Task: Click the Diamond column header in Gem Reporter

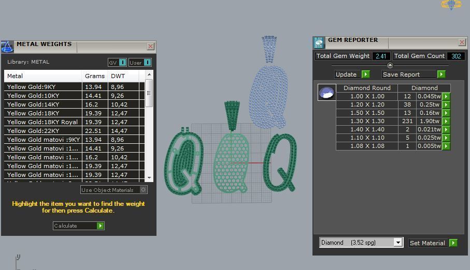Action: [424, 88]
